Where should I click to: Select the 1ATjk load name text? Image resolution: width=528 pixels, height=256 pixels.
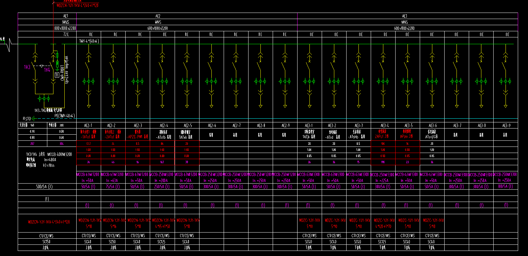pyautogui.click(x=306, y=137)
